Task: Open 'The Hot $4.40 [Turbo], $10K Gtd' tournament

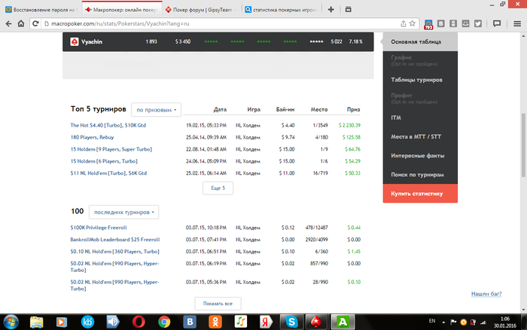Action: (x=108, y=125)
